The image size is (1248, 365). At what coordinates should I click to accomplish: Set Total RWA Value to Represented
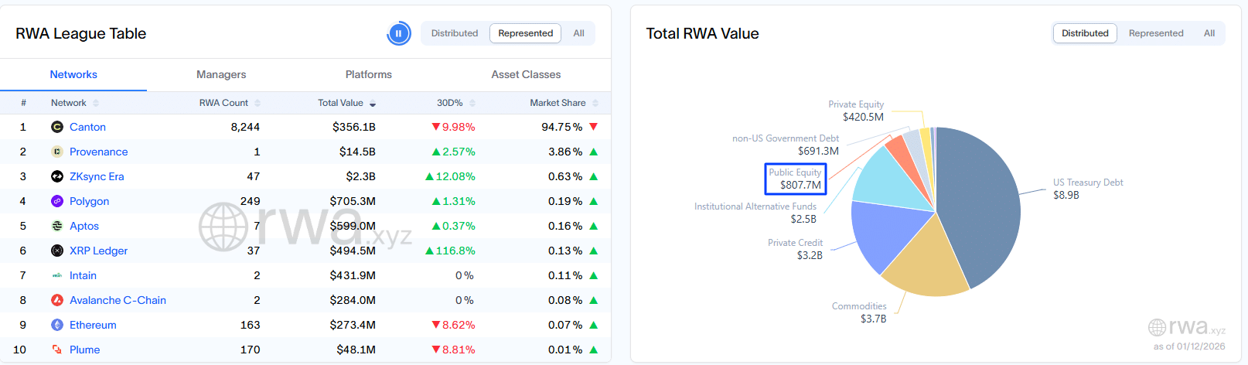click(1155, 33)
